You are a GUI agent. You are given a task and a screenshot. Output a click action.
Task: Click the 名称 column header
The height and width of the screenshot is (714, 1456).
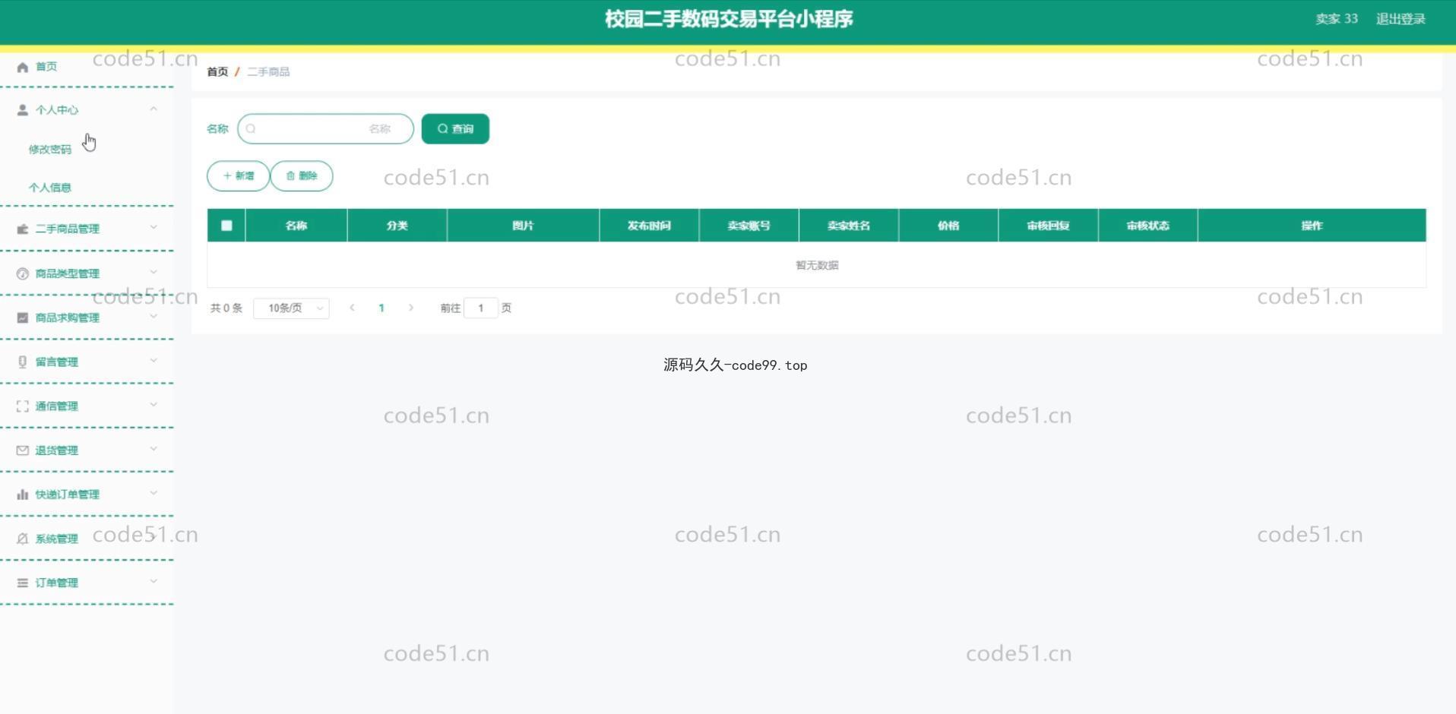tap(296, 226)
